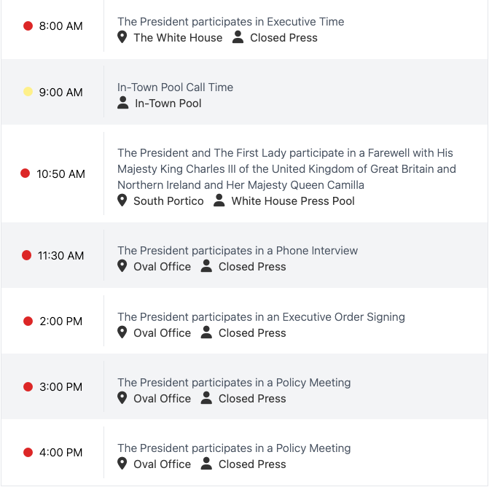Click the location pin in the 2:00 PM row
The image size is (489, 487).
click(x=122, y=332)
